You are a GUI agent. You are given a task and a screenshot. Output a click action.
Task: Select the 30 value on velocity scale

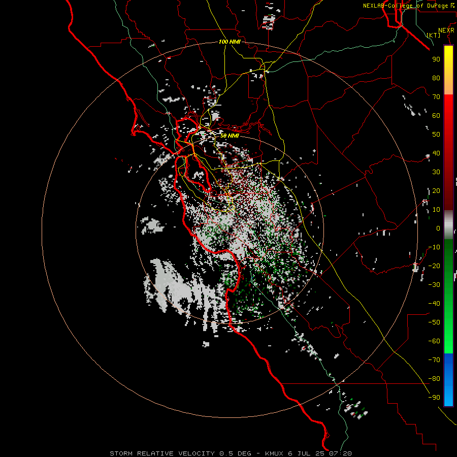click(436, 172)
